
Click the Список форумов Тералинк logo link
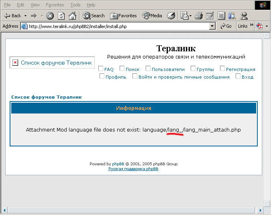(x=56, y=63)
